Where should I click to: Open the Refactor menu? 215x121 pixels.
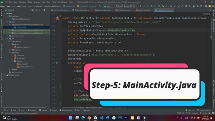[37, 2]
